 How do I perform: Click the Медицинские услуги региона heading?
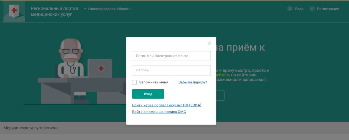coord(31,128)
